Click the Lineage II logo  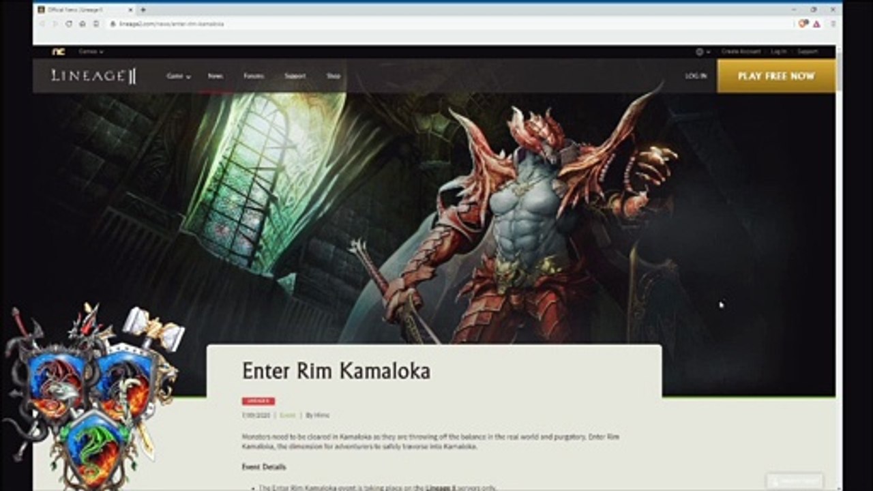pos(93,76)
